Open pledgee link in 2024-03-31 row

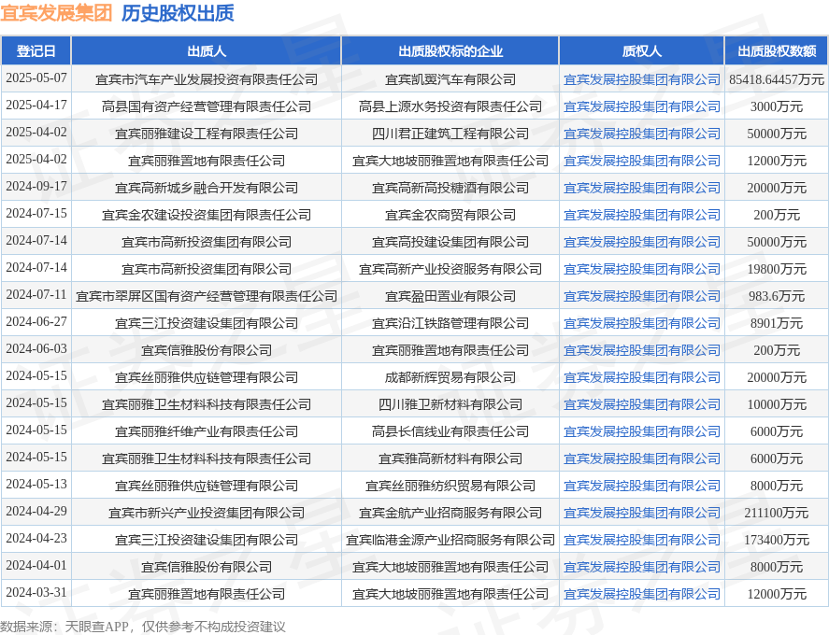[x=642, y=594]
